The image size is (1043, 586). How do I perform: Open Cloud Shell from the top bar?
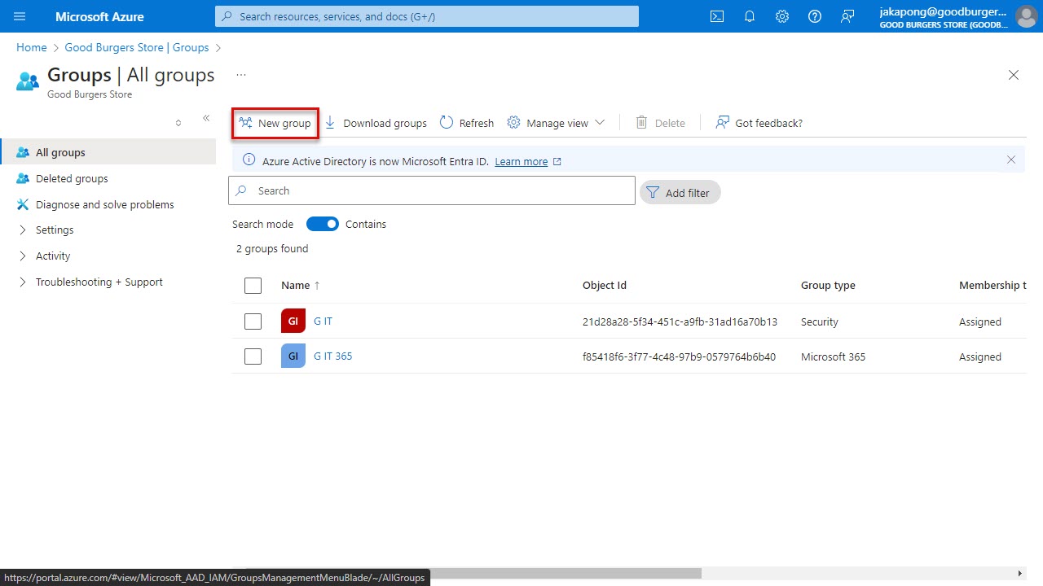tap(716, 16)
